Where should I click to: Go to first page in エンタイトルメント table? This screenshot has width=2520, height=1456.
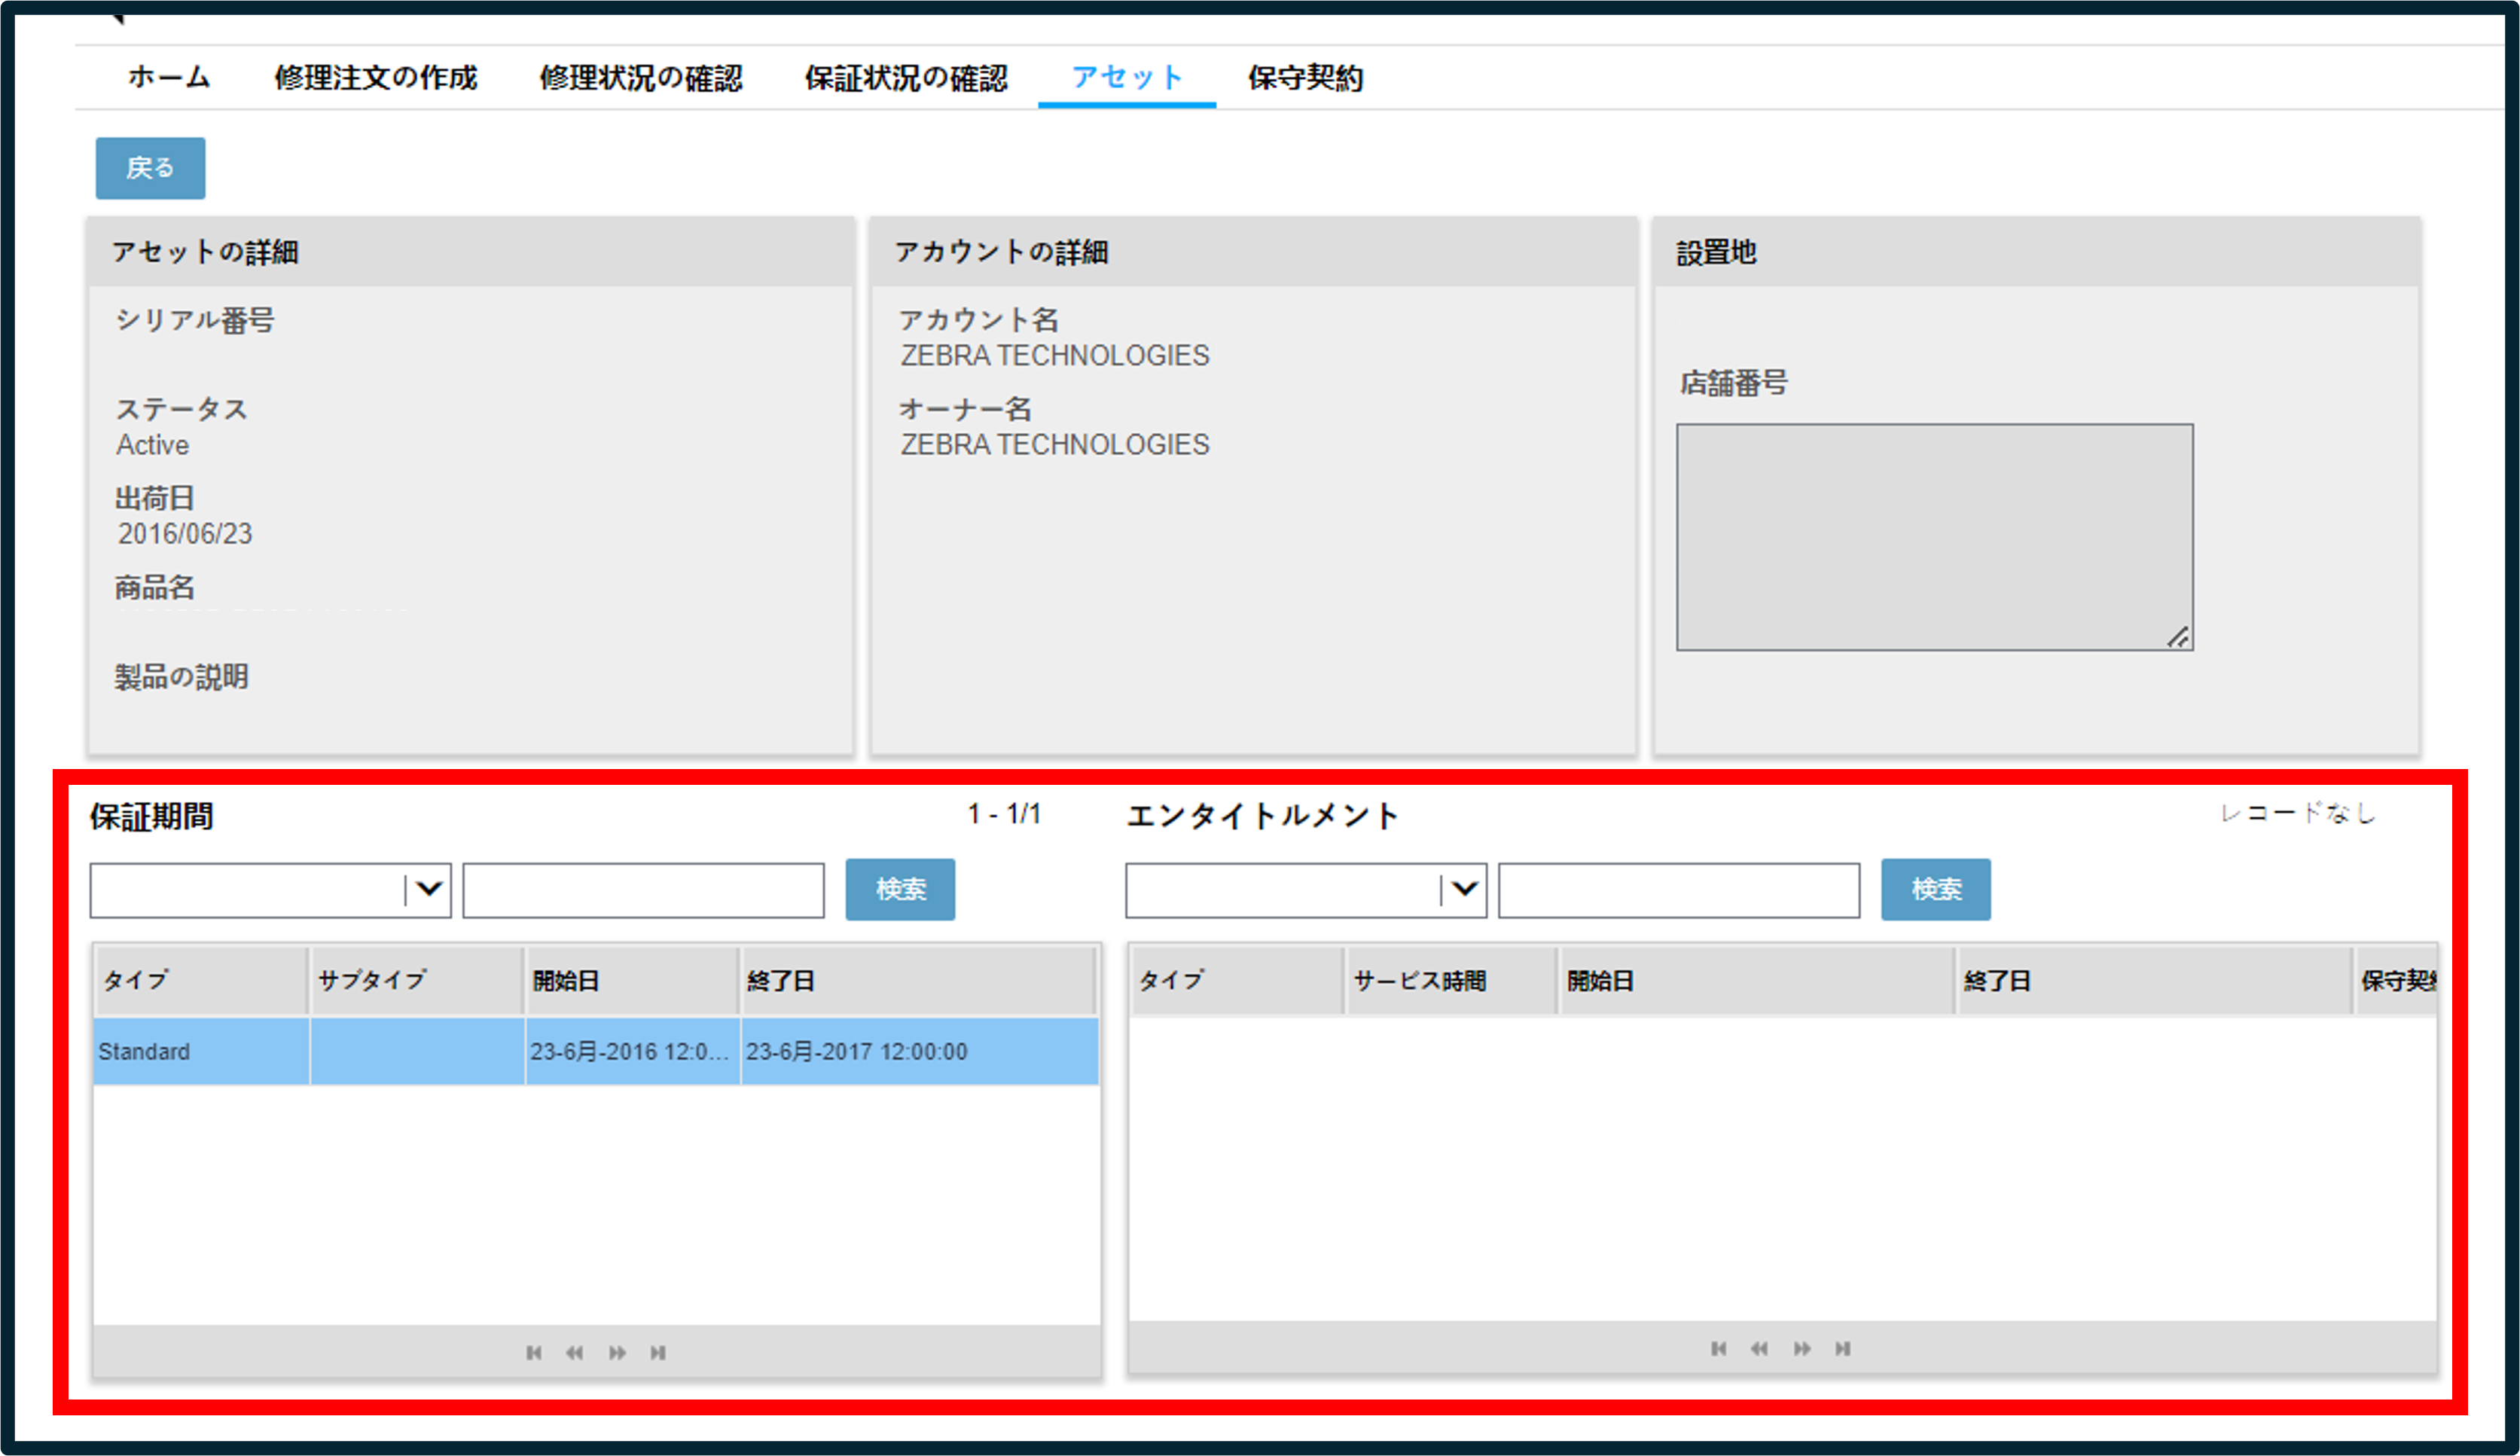(x=1719, y=1348)
